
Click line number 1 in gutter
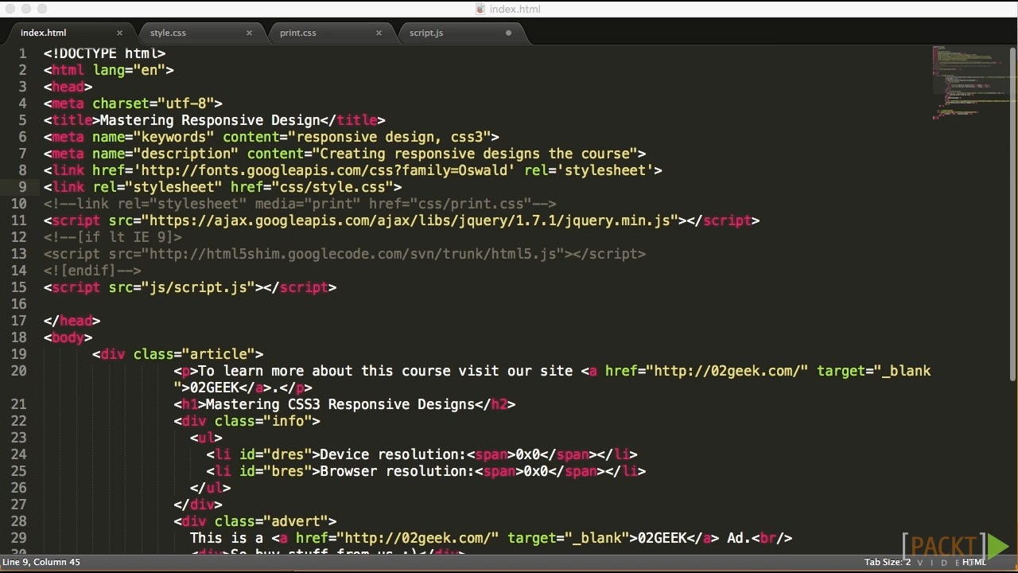[23, 53]
